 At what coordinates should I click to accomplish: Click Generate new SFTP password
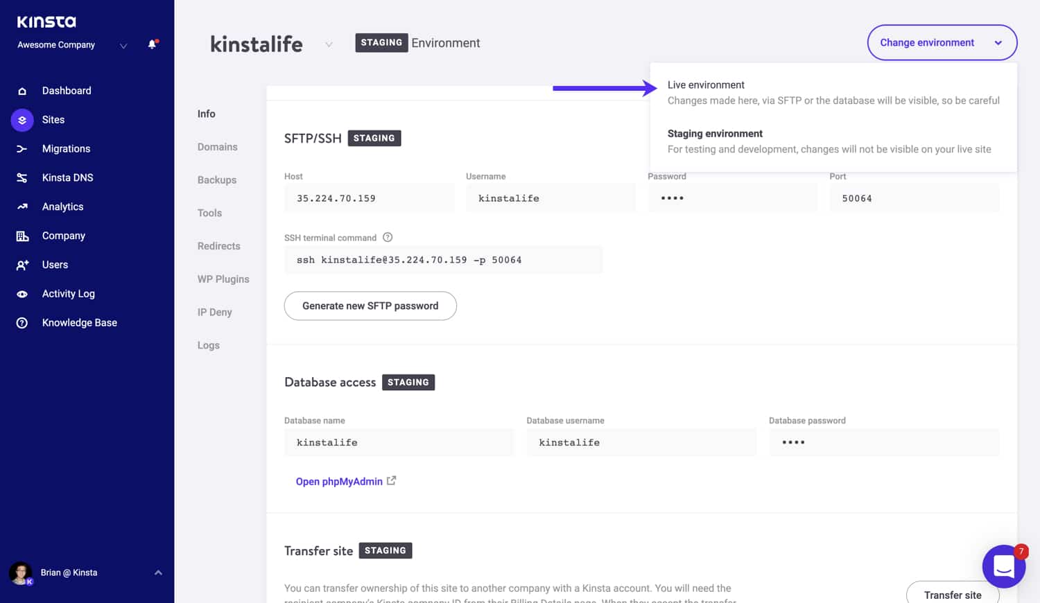(370, 306)
